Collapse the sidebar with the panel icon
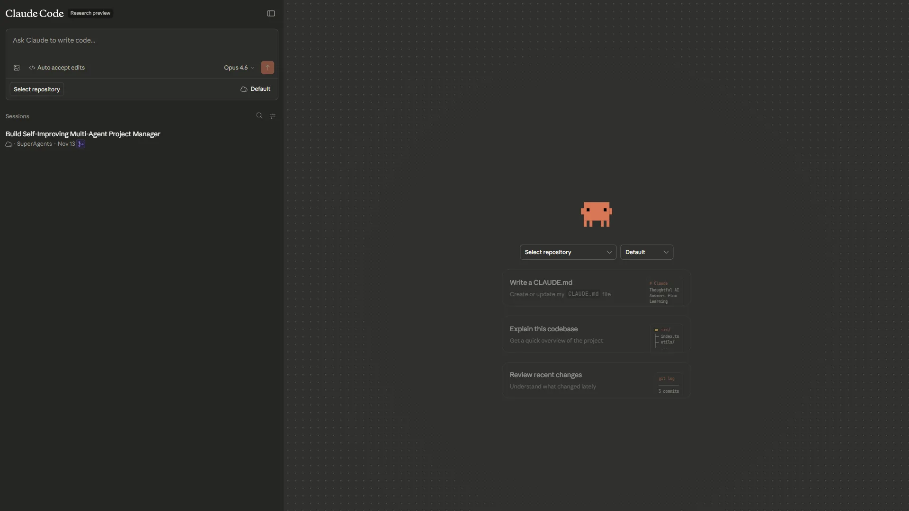Image resolution: width=909 pixels, height=511 pixels. point(271,13)
